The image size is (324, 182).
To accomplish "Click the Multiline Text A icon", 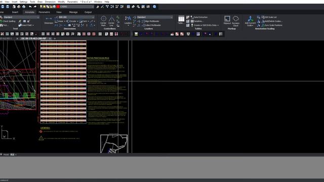I will click(x=1, y=17).
